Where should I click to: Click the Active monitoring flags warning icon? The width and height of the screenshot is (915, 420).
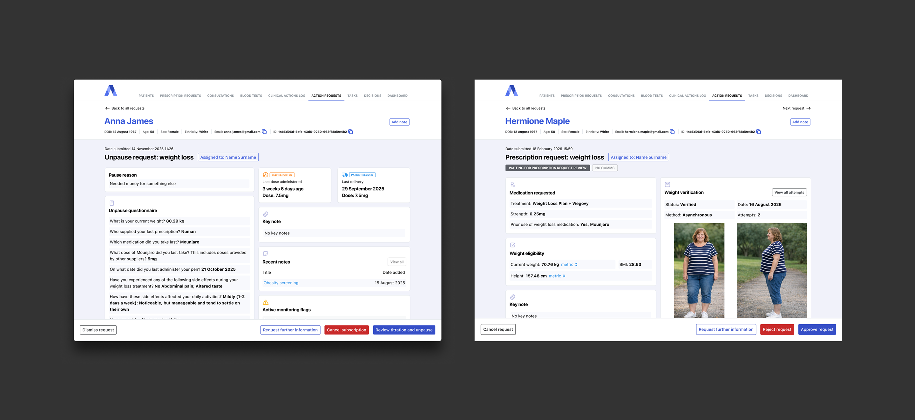[265, 302]
